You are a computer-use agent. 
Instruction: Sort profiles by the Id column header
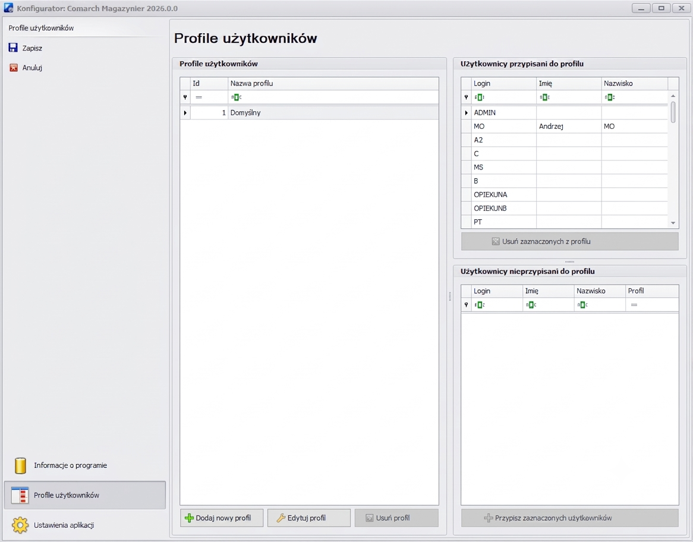point(209,84)
